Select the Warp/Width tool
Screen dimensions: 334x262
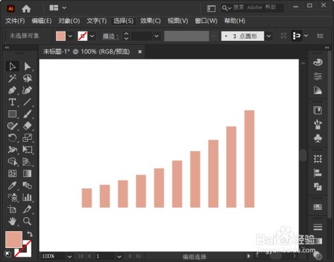coord(12,150)
